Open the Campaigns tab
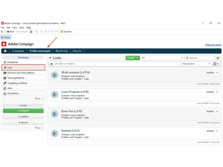Screen dimensions: 223x167 coord(18,51)
